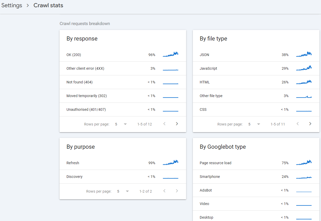Open Rows per page selector in By file type

tap(254, 124)
